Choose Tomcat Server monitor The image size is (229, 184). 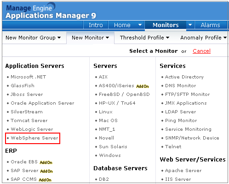pos(29,121)
